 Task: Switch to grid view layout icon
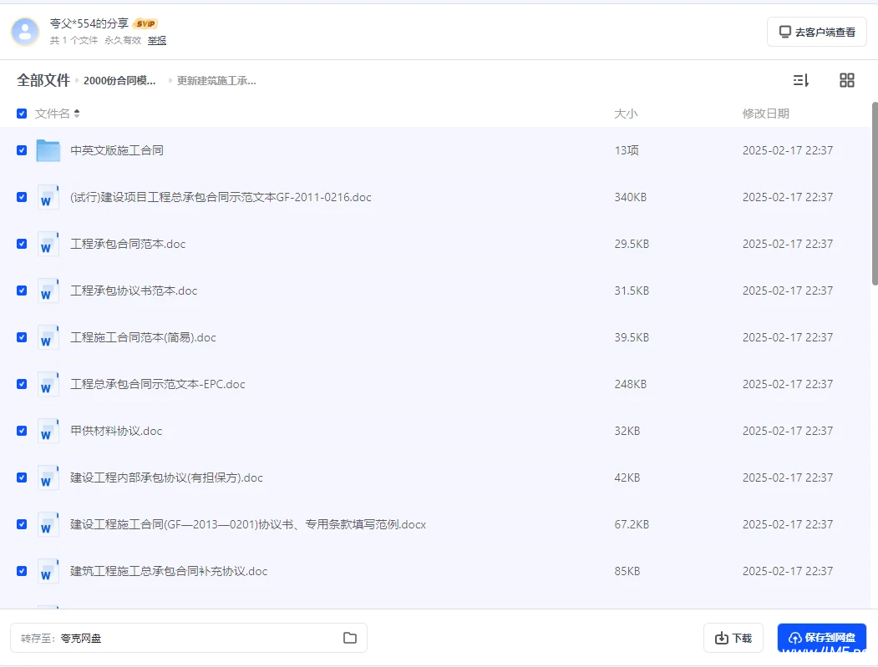(846, 80)
